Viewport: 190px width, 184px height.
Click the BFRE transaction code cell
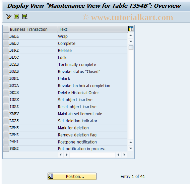point(33,50)
